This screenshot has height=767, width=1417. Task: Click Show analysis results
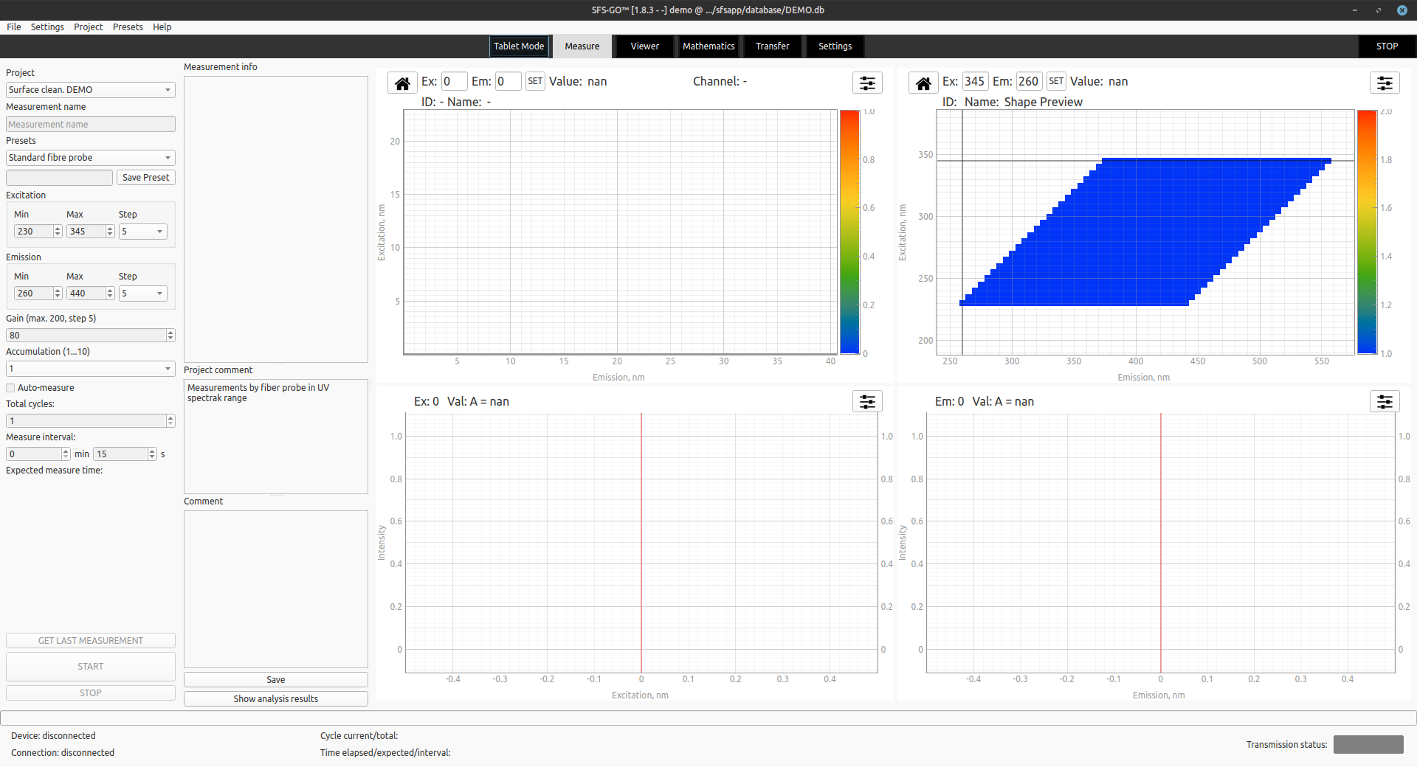[x=275, y=698]
